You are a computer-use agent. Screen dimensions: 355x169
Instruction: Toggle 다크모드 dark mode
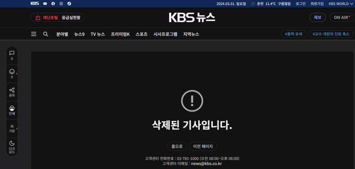click(12, 147)
